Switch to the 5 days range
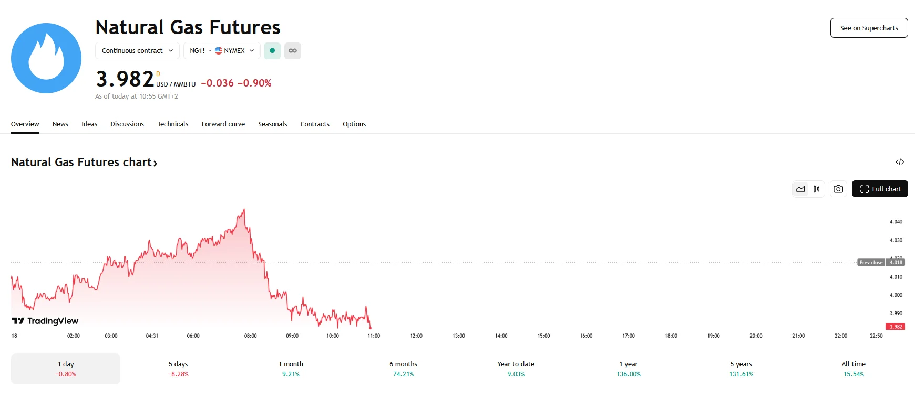The width and height of the screenshot is (915, 399). [x=178, y=369]
